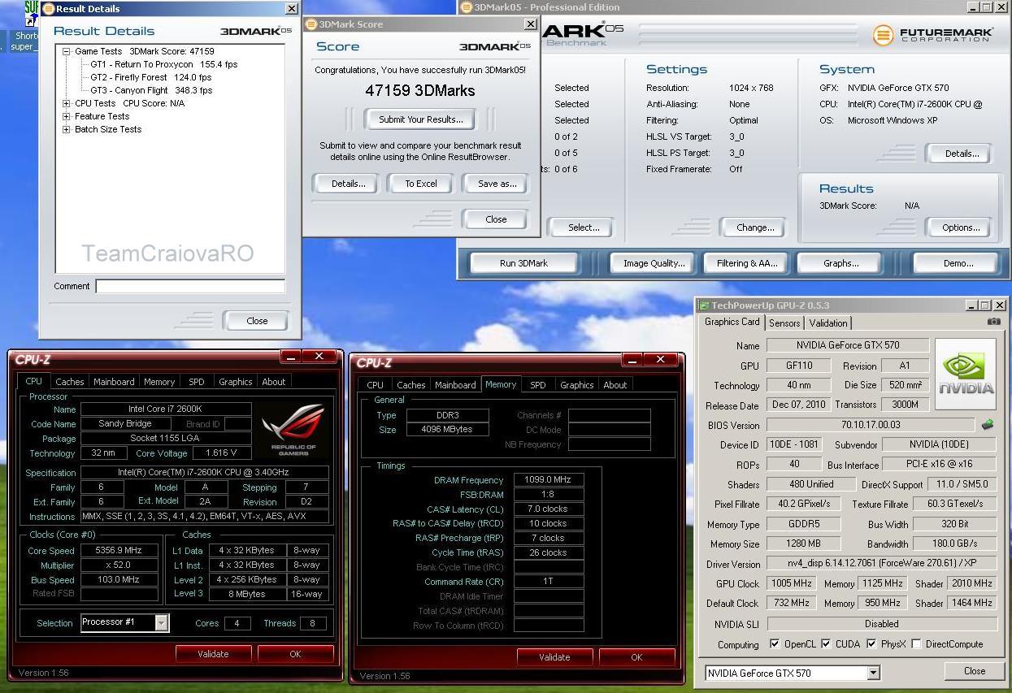
Task: Click Options button under Results
Action: pyautogui.click(x=961, y=227)
